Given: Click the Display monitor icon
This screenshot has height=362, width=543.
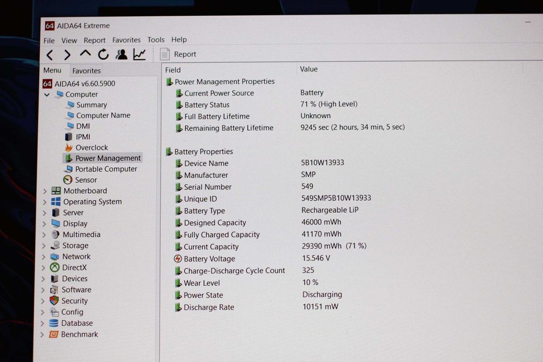Looking at the screenshot, I should point(55,223).
